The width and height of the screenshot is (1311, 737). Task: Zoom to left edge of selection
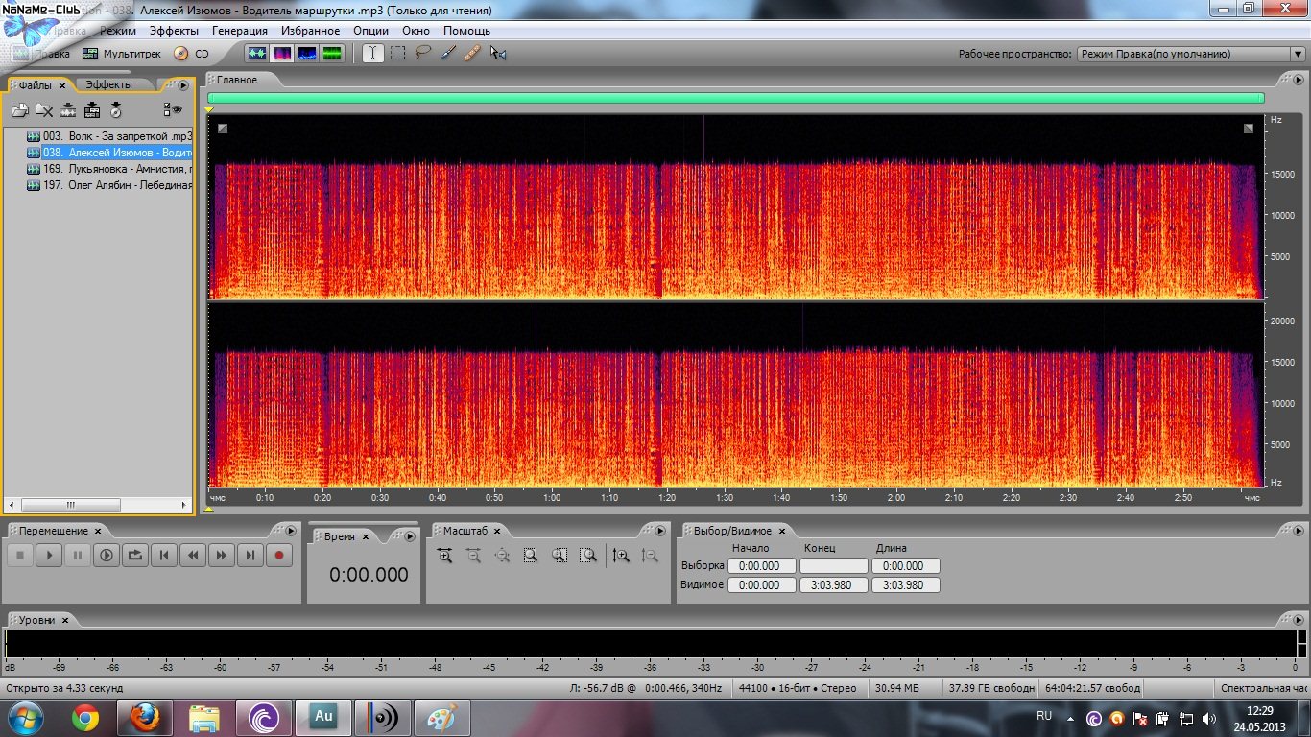point(560,555)
